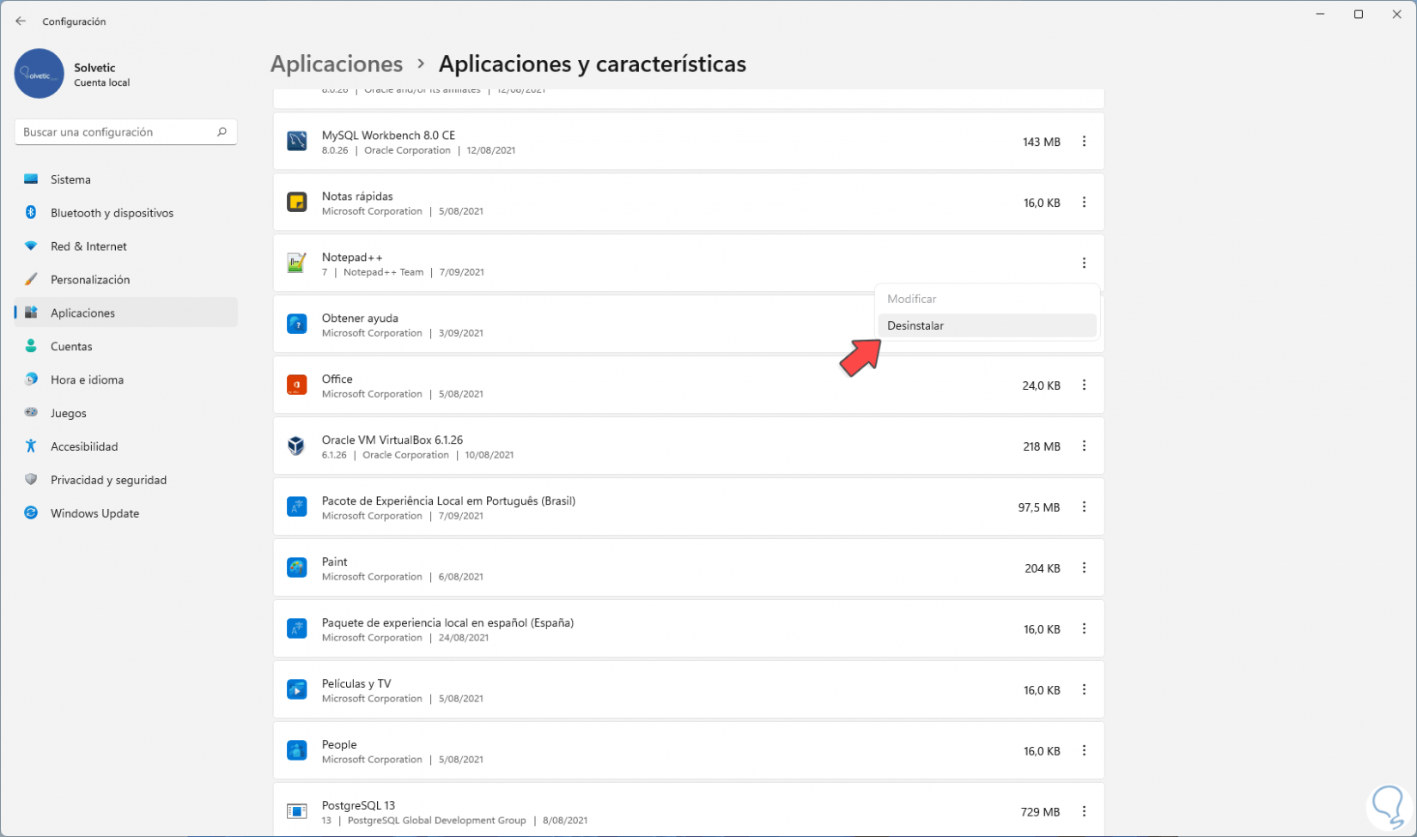Select the Red & Internet wifi icon
1417x837 pixels.
tap(31, 246)
